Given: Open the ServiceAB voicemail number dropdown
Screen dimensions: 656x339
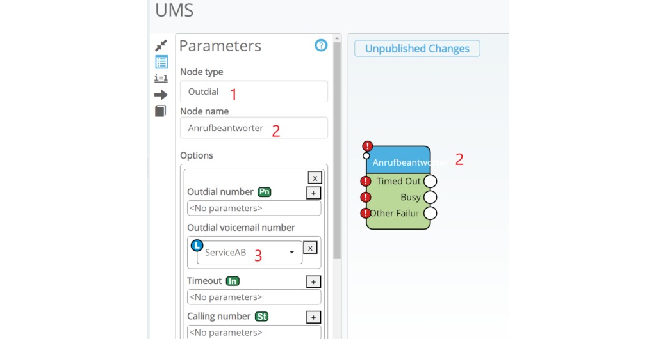Looking at the screenshot, I should [x=291, y=253].
